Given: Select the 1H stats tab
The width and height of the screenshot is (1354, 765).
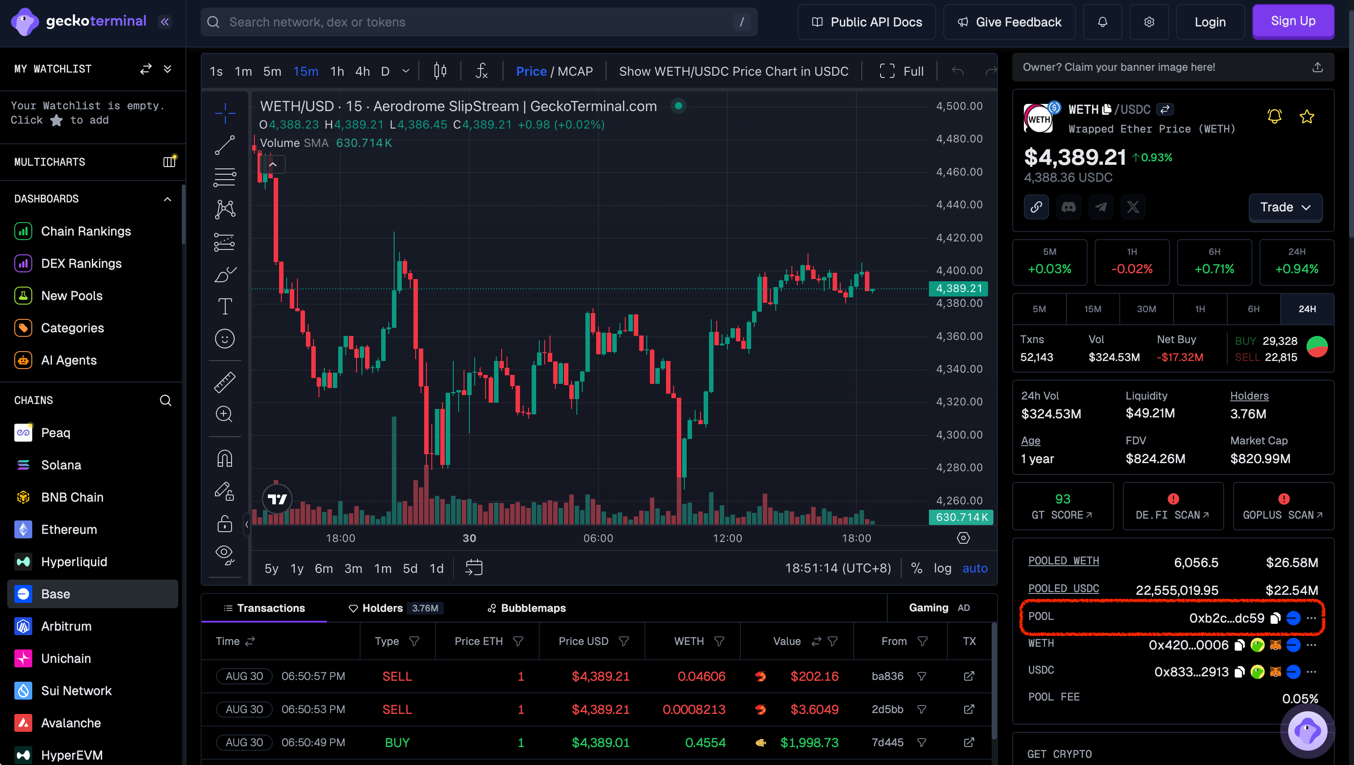Looking at the screenshot, I should pyautogui.click(x=1199, y=309).
